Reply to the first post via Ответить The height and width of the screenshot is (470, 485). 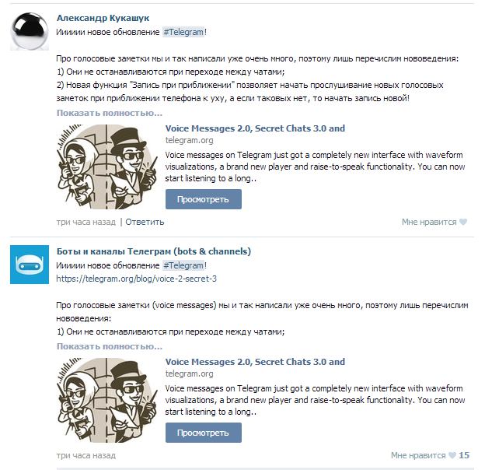[145, 222]
